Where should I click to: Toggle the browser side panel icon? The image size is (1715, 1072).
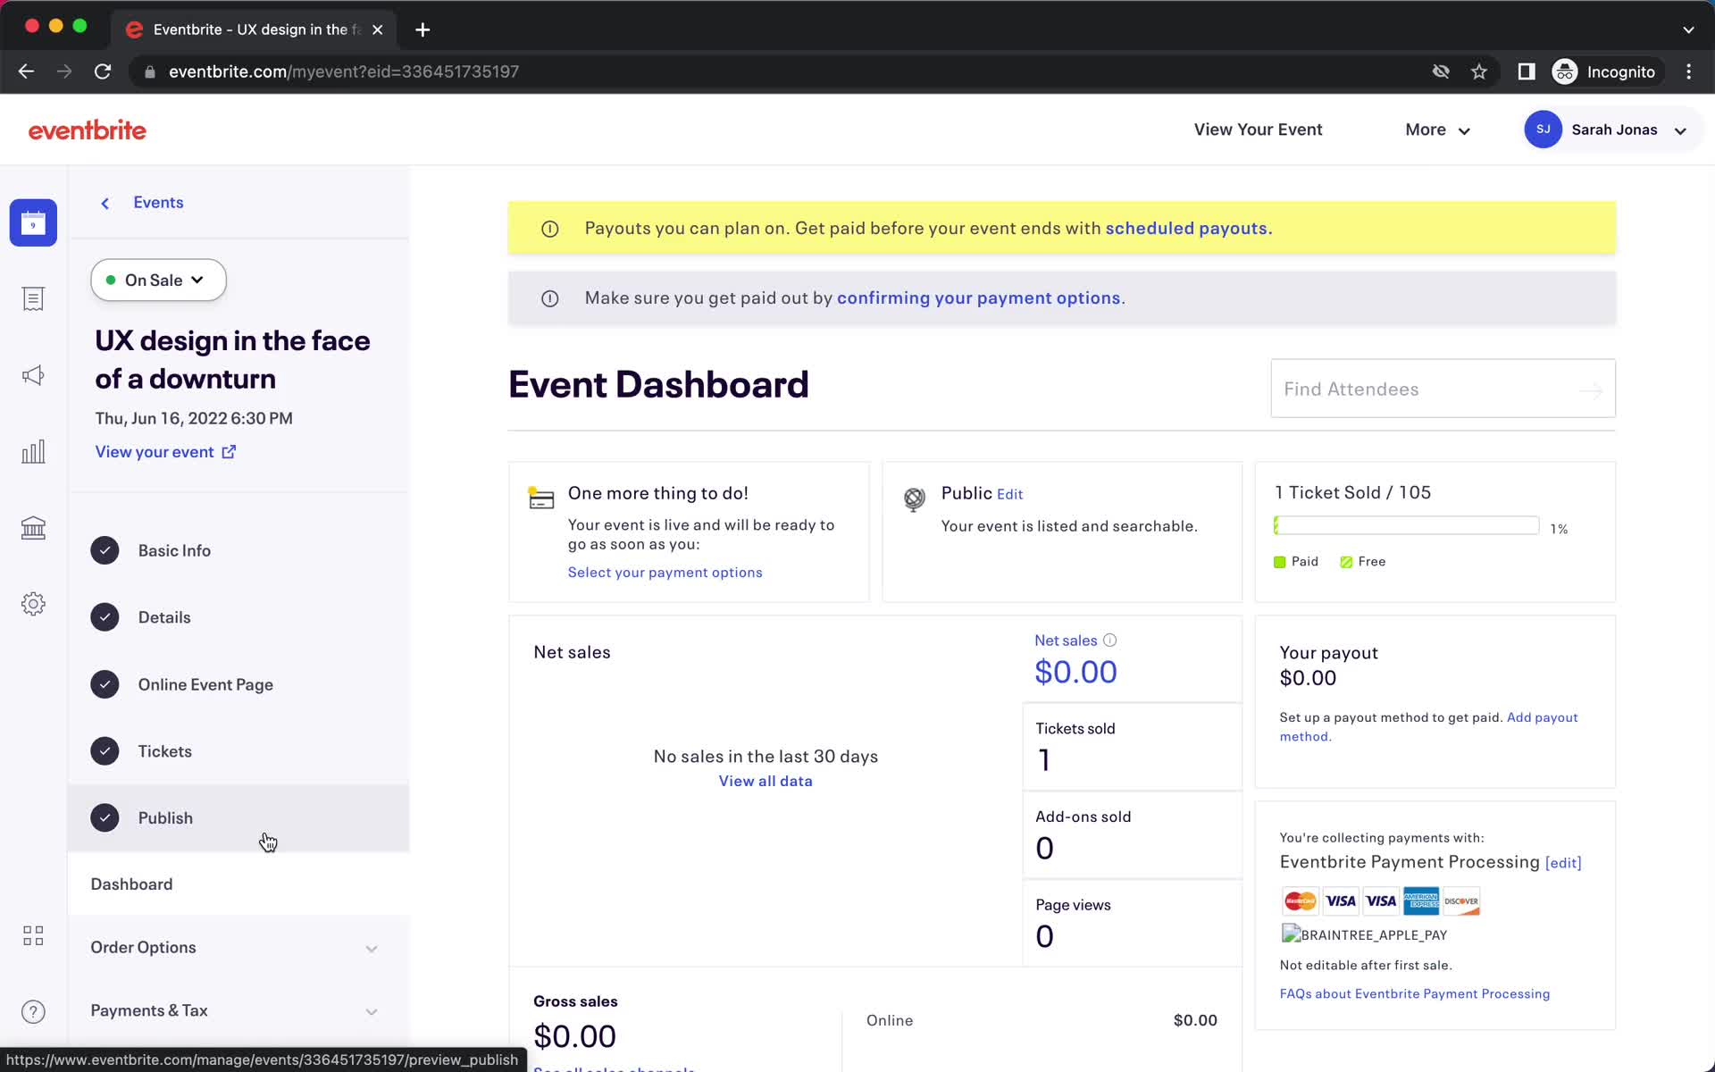(1527, 71)
